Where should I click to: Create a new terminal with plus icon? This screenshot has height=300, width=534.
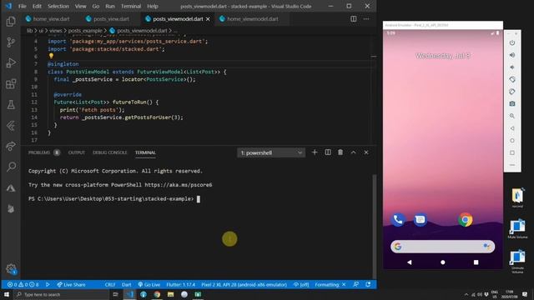click(315, 152)
